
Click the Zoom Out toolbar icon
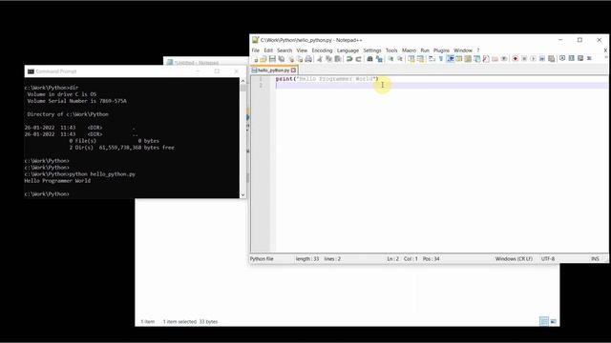(x=400, y=59)
